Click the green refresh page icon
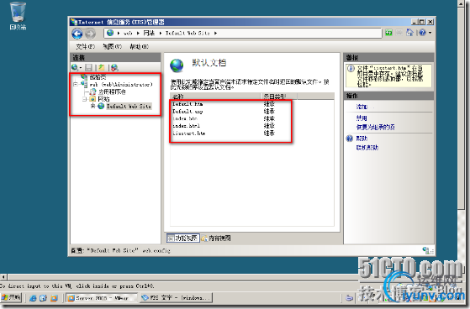470x309 pixels. [x=388, y=33]
